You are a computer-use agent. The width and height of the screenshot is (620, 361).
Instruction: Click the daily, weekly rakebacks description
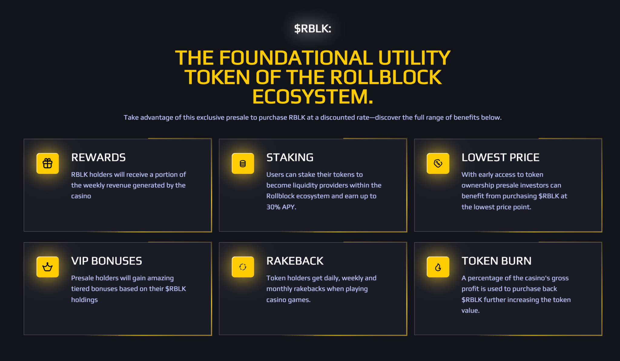(x=322, y=289)
